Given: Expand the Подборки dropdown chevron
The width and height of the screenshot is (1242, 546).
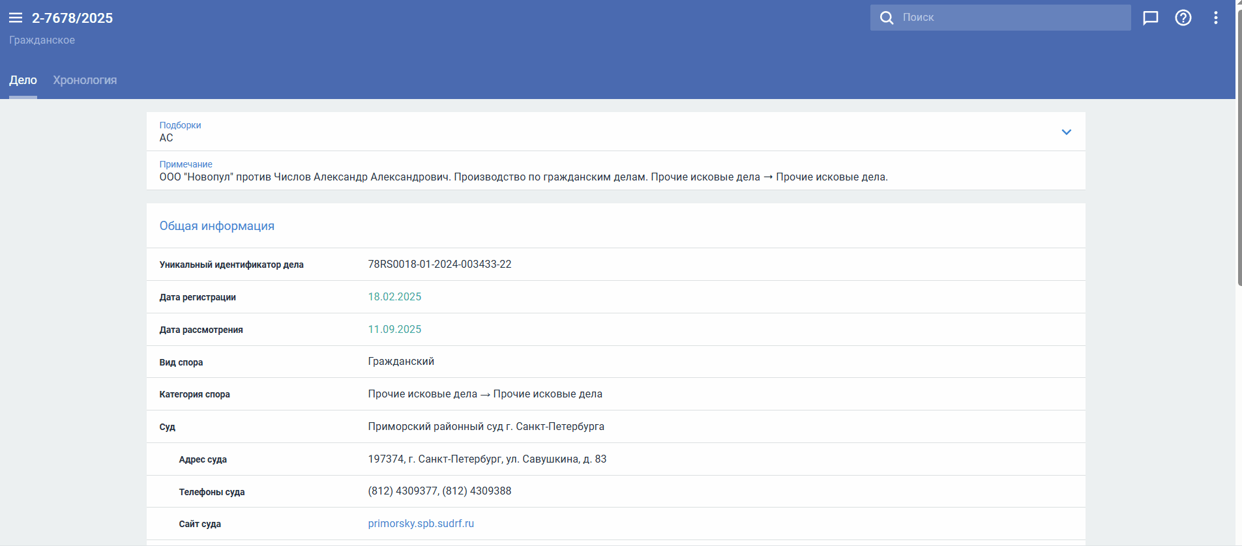Looking at the screenshot, I should (1067, 132).
